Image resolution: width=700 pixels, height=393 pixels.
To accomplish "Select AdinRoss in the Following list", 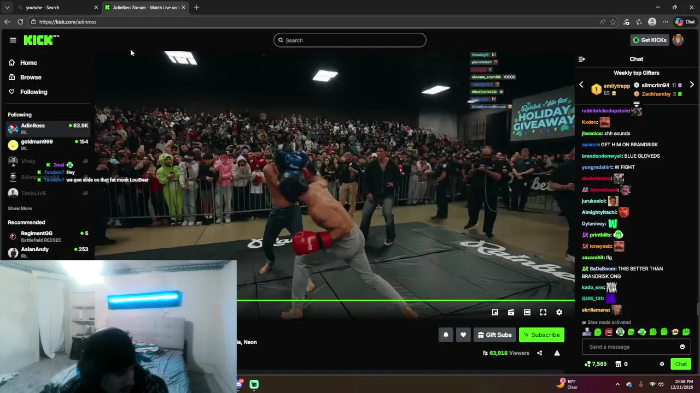I will pyautogui.click(x=48, y=128).
